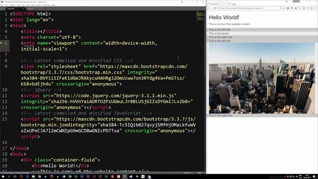
Task: Open the Tools menu in Sublime Text
Action: pyautogui.click(x=33, y=5)
